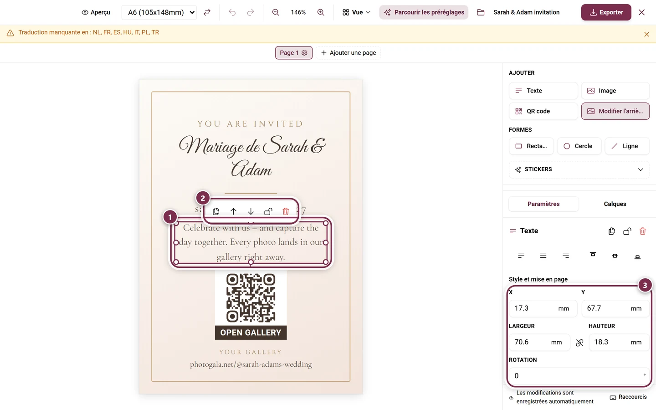
Task: Dismiss the missing translation warning
Action: (646, 34)
